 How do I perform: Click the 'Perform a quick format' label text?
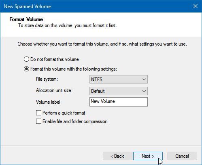point(64,113)
